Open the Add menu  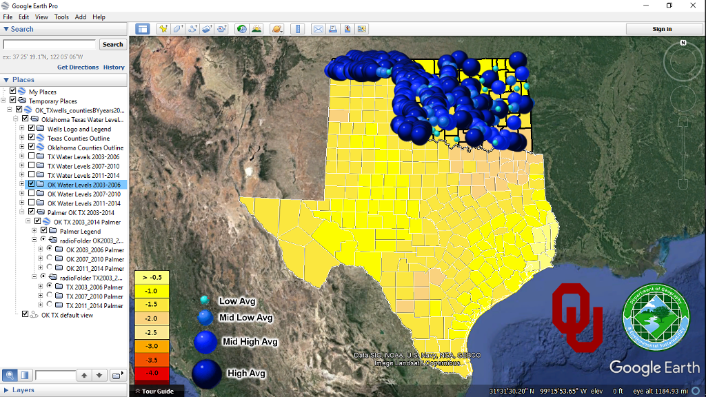(x=81, y=17)
